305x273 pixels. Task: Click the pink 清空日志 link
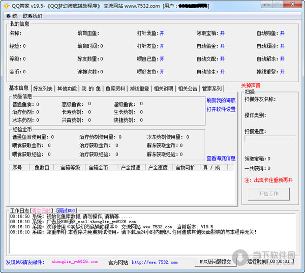click(41, 210)
